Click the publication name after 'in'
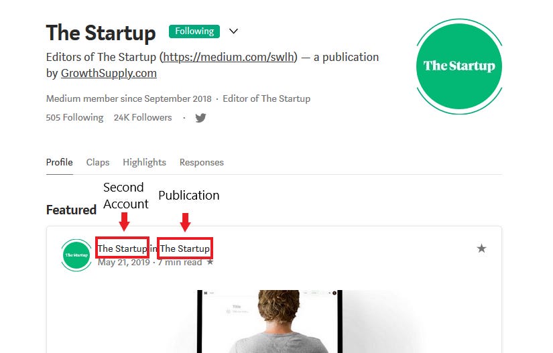The height and width of the screenshot is (353, 553). [x=185, y=249]
